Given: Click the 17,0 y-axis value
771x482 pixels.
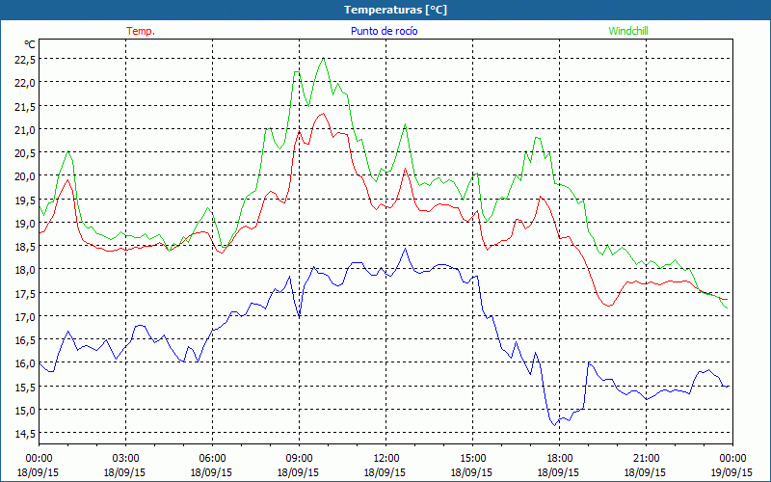Looking at the screenshot, I should [x=25, y=316].
